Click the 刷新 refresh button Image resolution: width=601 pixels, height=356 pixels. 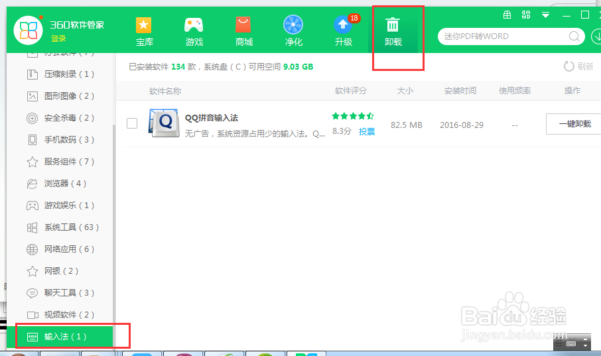click(x=578, y=66)
